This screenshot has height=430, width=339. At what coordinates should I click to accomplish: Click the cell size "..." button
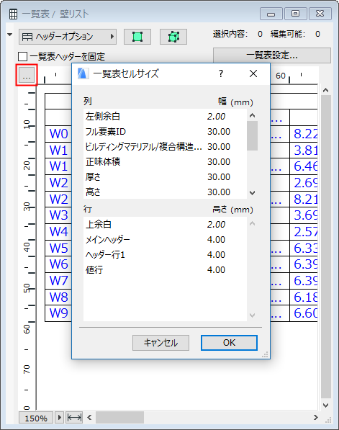point(27,75)
